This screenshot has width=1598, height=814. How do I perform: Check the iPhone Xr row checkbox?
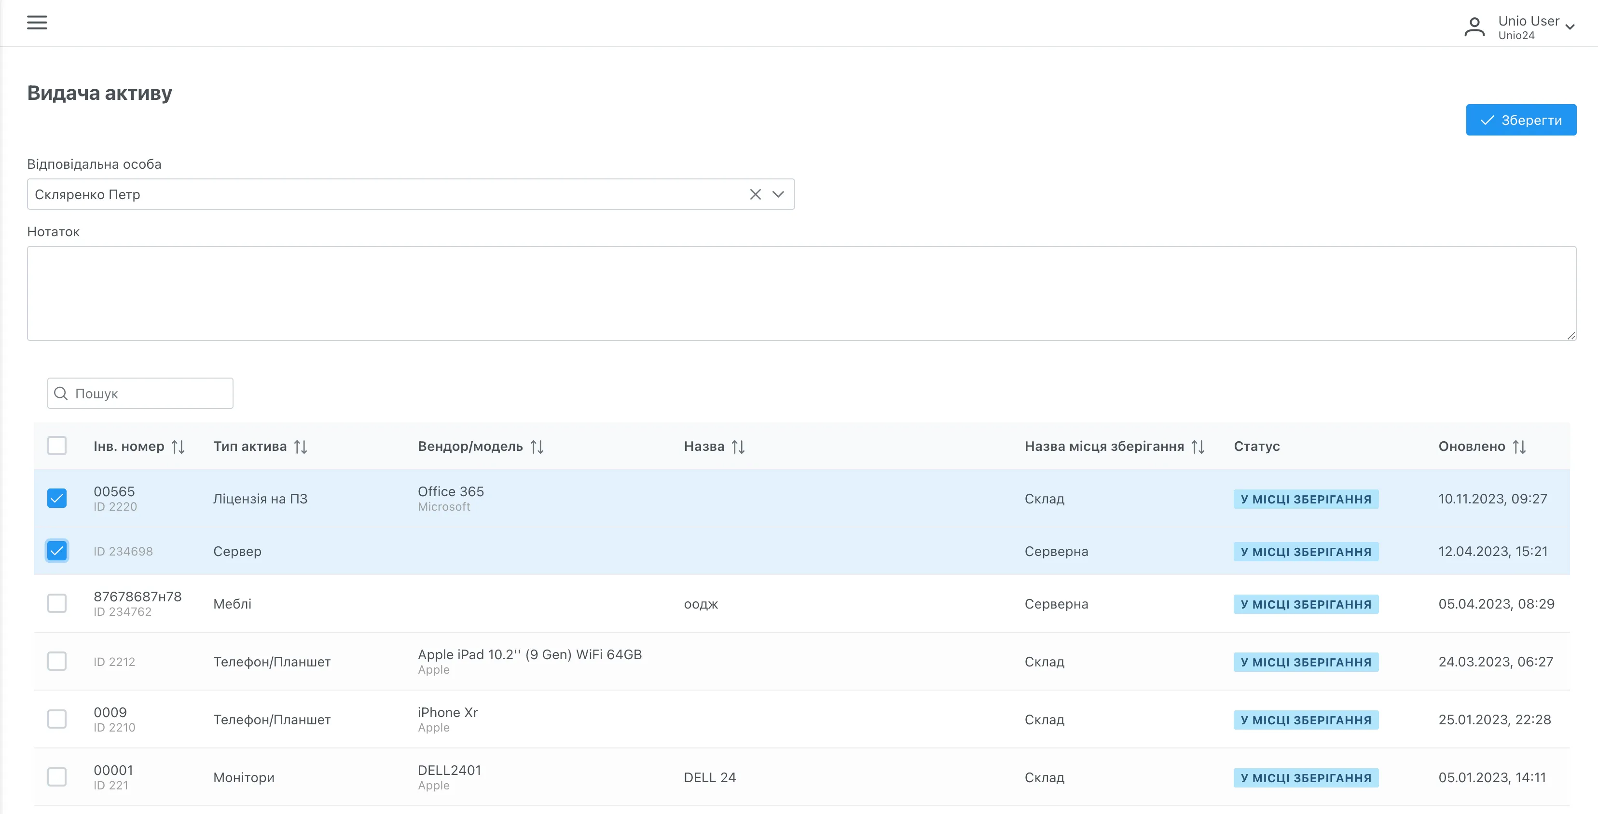(x=57, y=719)
